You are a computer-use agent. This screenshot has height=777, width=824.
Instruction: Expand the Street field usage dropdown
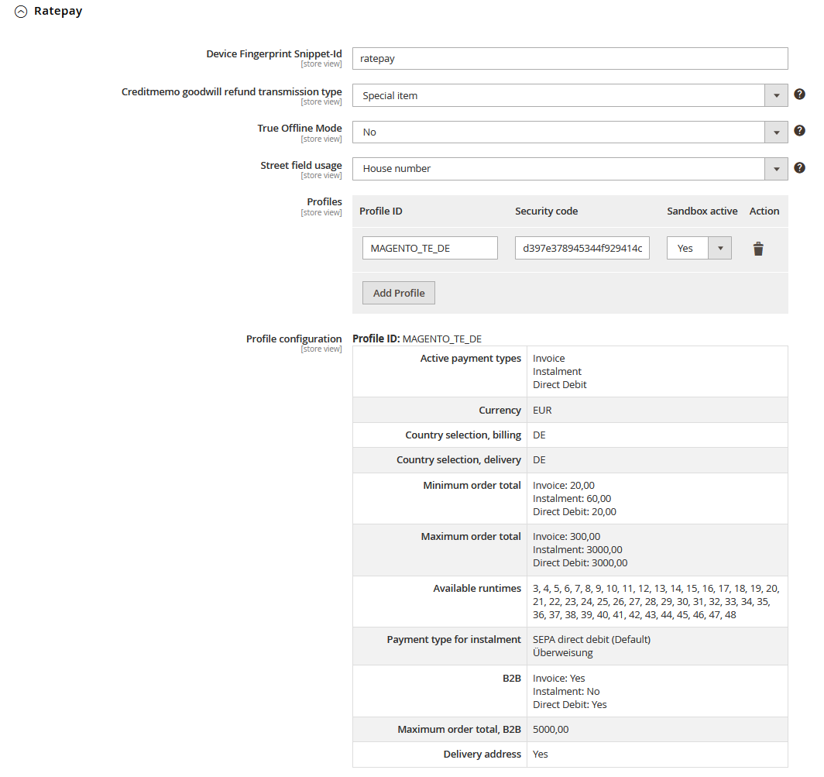569,168
